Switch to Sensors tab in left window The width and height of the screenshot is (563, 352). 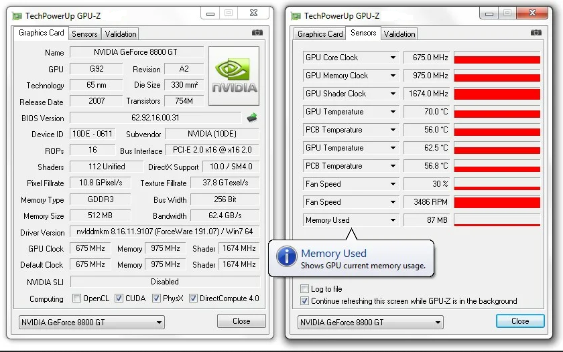84,34
